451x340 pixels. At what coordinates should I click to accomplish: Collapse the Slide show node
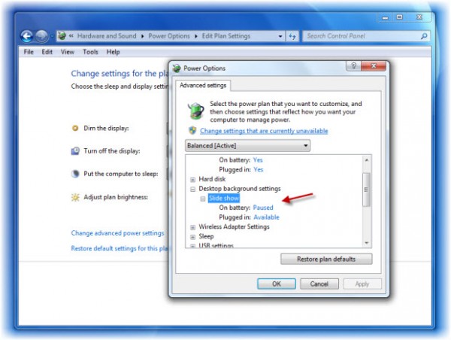point(203,199)
